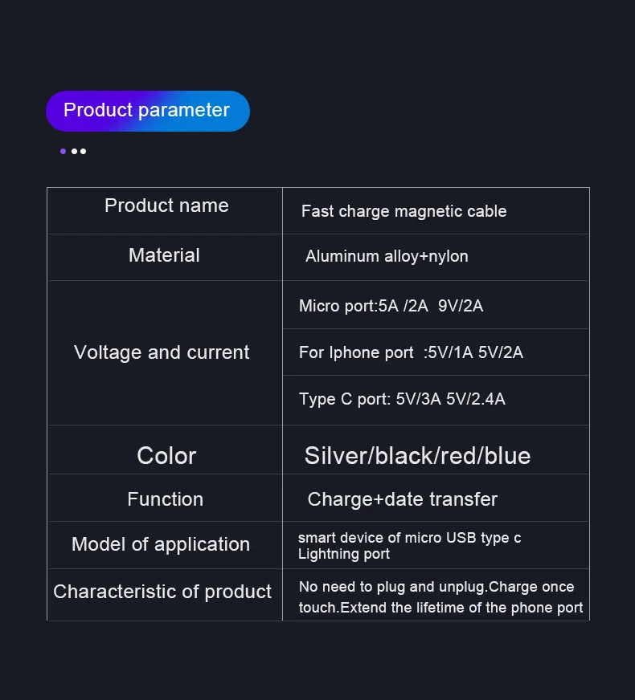Click the purple dot below the badge
Screen dimensions: 635x700
click(x=63, y=151)
